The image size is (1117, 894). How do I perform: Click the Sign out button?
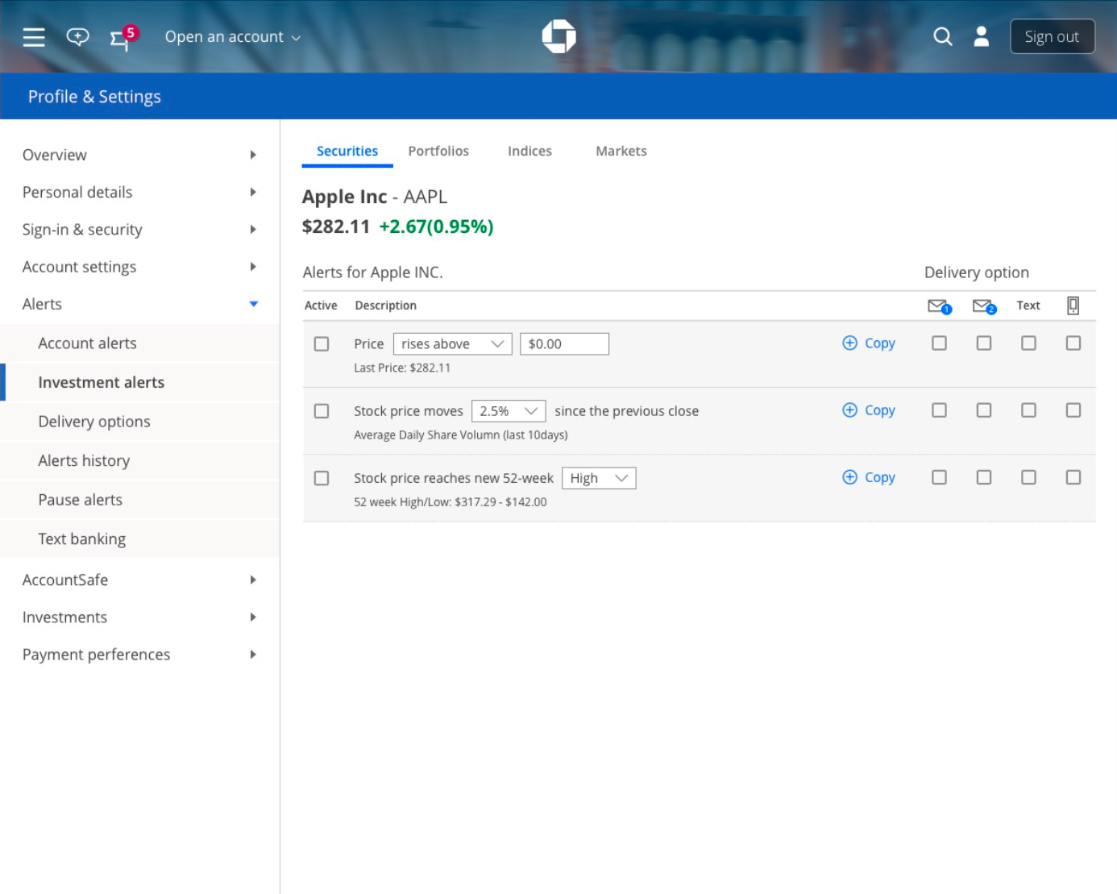[1052, 36]
